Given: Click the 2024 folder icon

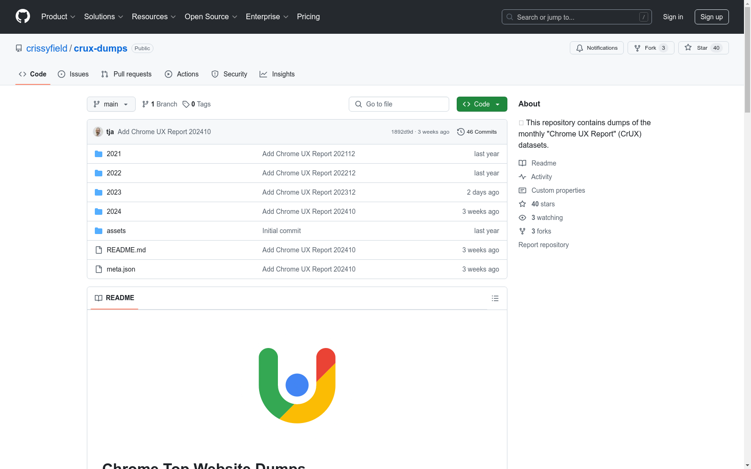Looking at the screenshot, I should tap(99, 212).
